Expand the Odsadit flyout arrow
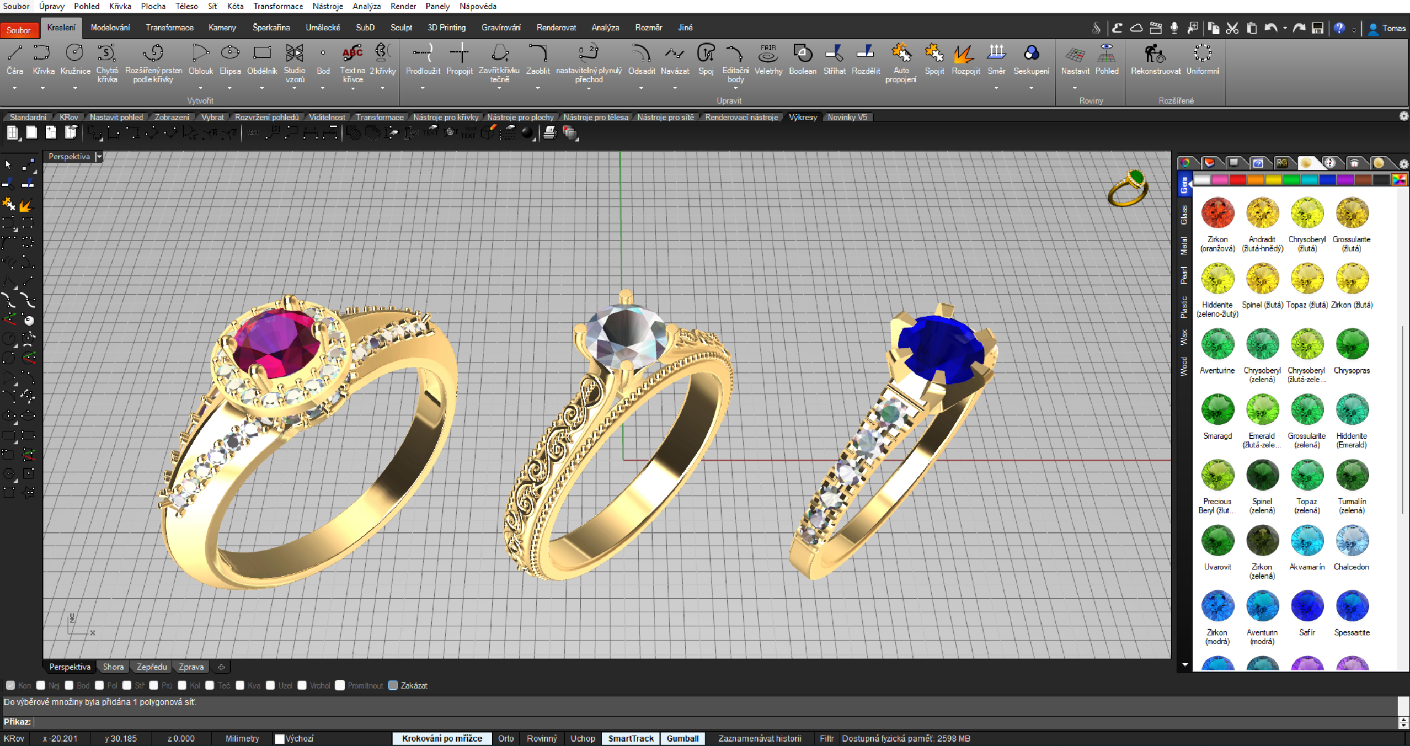This screenshot has height=746, width=1410. [x=641, y=88]
